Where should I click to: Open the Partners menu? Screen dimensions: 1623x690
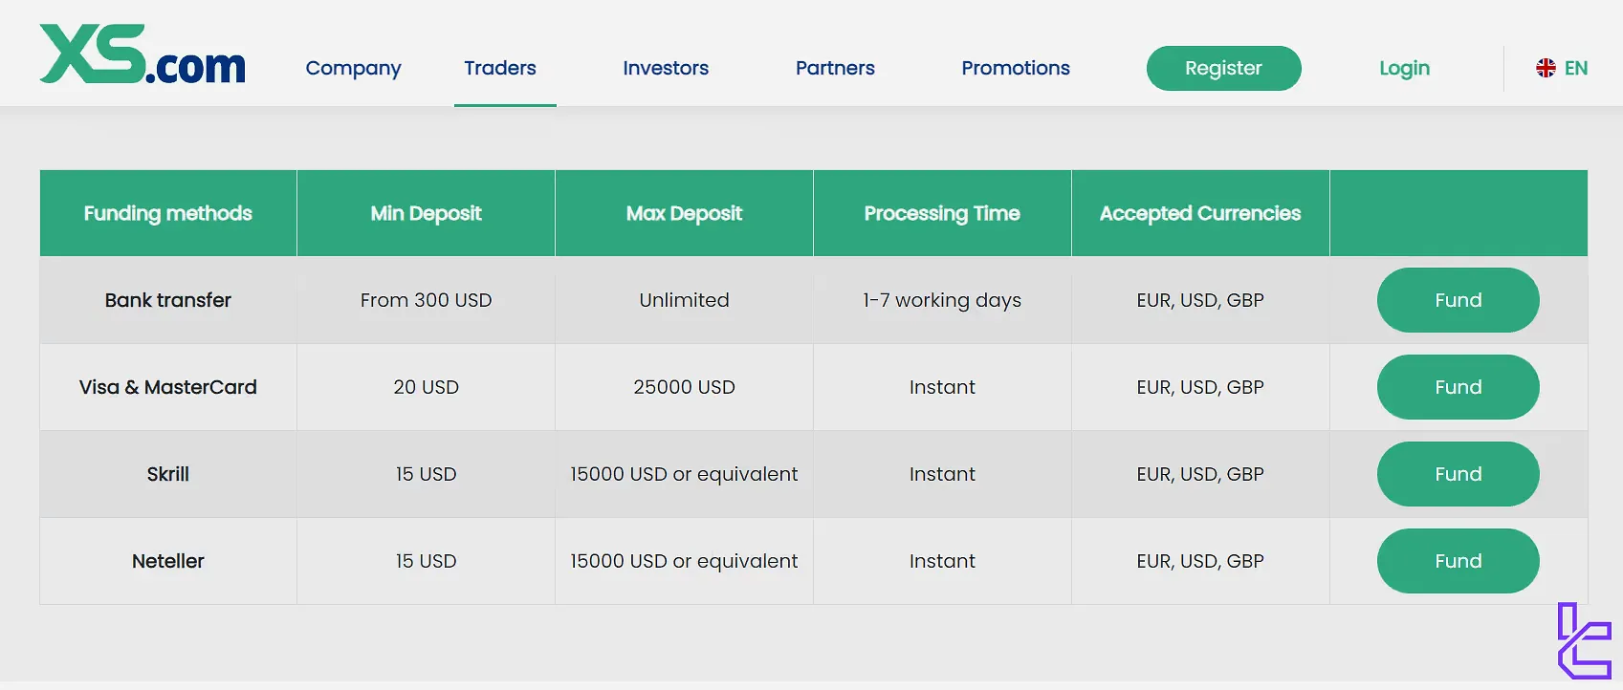[835, 68]
